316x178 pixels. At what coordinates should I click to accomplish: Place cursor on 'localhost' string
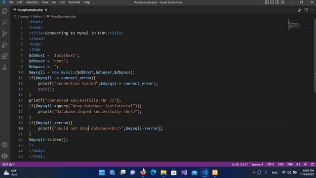pos(65,55)
